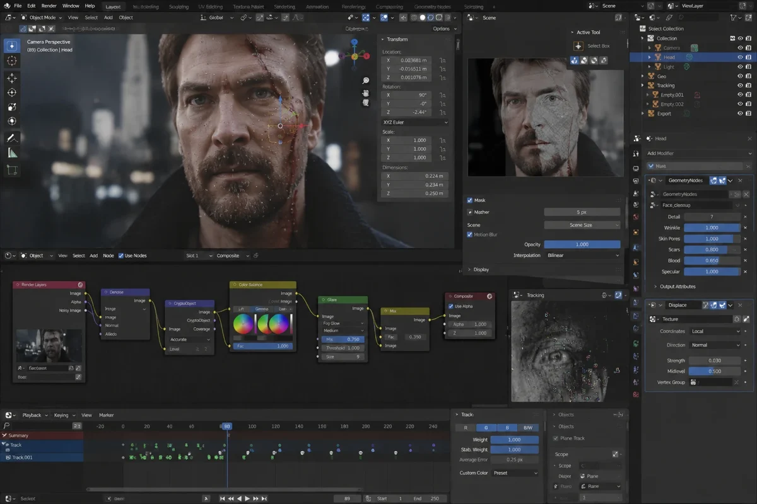Click the camera view toggle icon in viewport
The width and height of the screenshot is (757, 504).
pos(366,102)
